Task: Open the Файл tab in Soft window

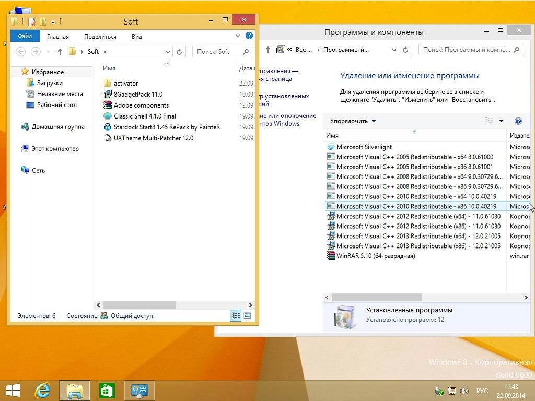Action: click(25, 36)
